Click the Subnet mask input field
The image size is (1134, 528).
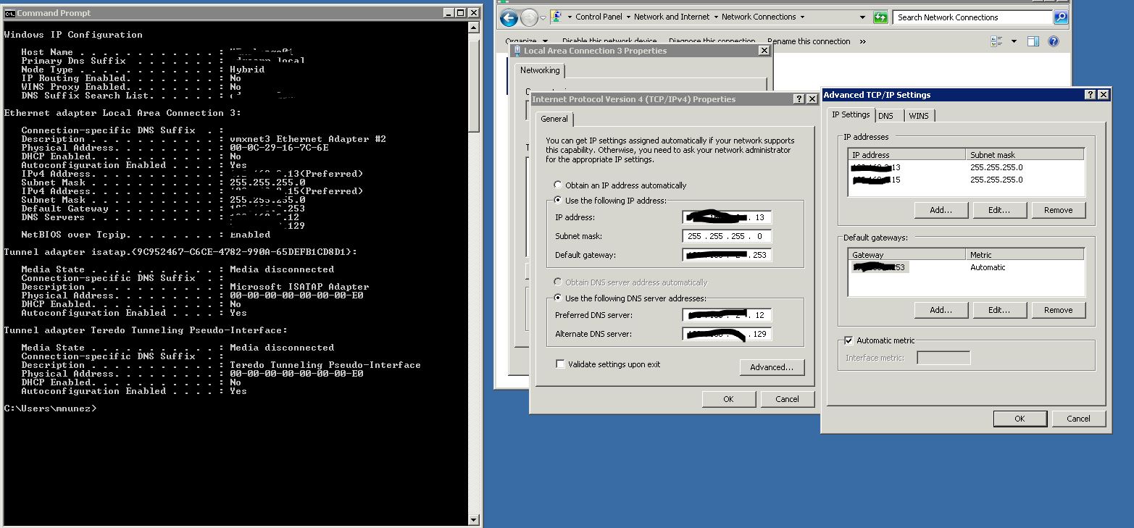[x=727, y=236]
